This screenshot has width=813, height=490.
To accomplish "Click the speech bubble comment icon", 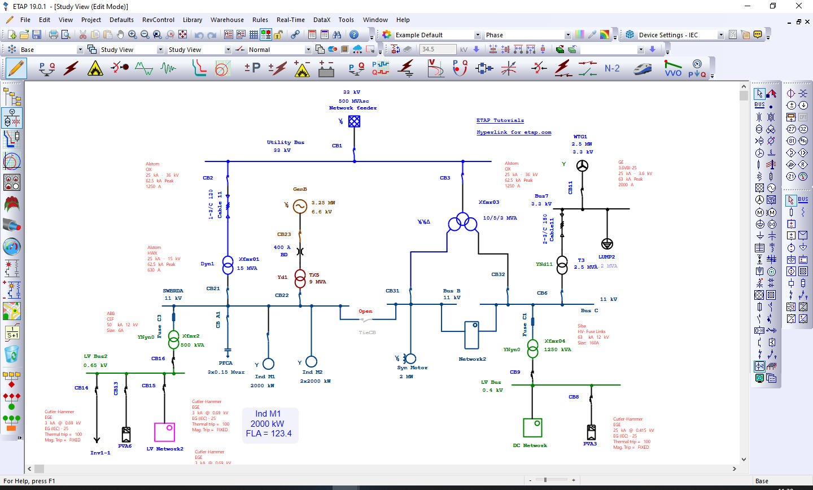I will pos(758,34).
